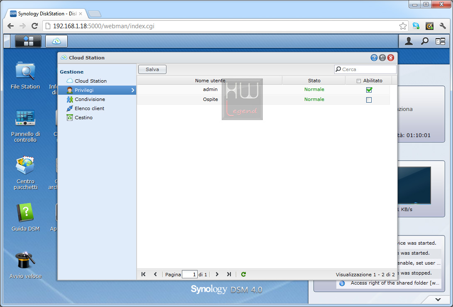
Task: Close the Synology DiskStation browser tab
Action: tap(80, 14)
